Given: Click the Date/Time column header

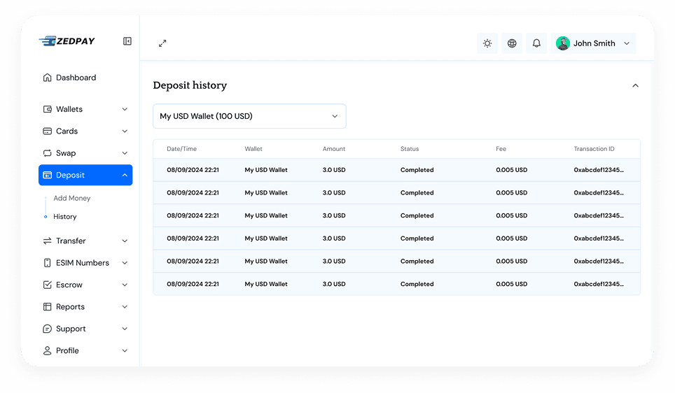Looking at the screenshot, I should (x=181, y=149).
